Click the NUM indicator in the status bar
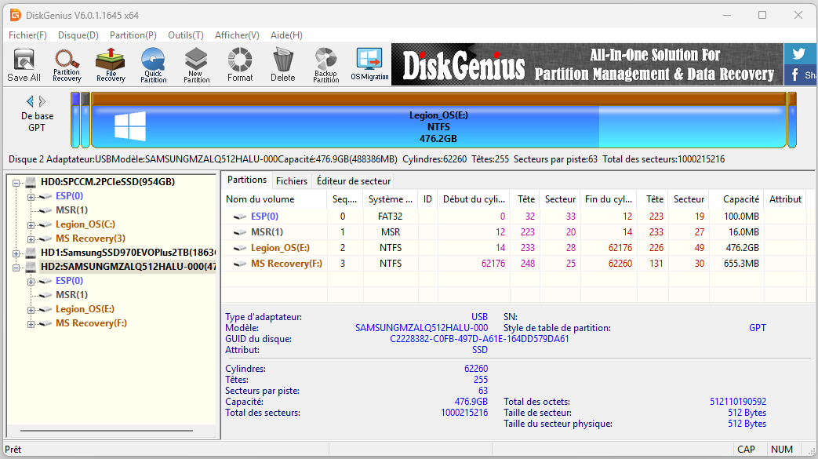Viewport: 818px width, 459px height. (781, 449)
